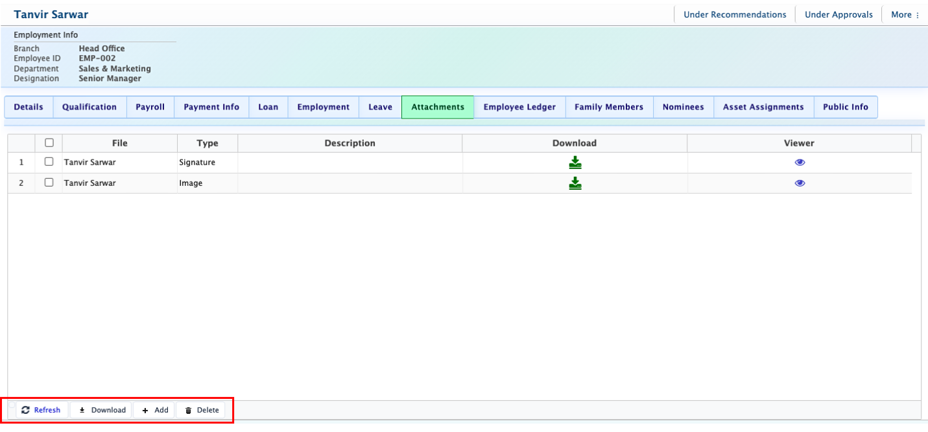Select the active Attachments tab
Image resolution: width=928 pixels, height=432 pixels.
[x=438, y=108]
